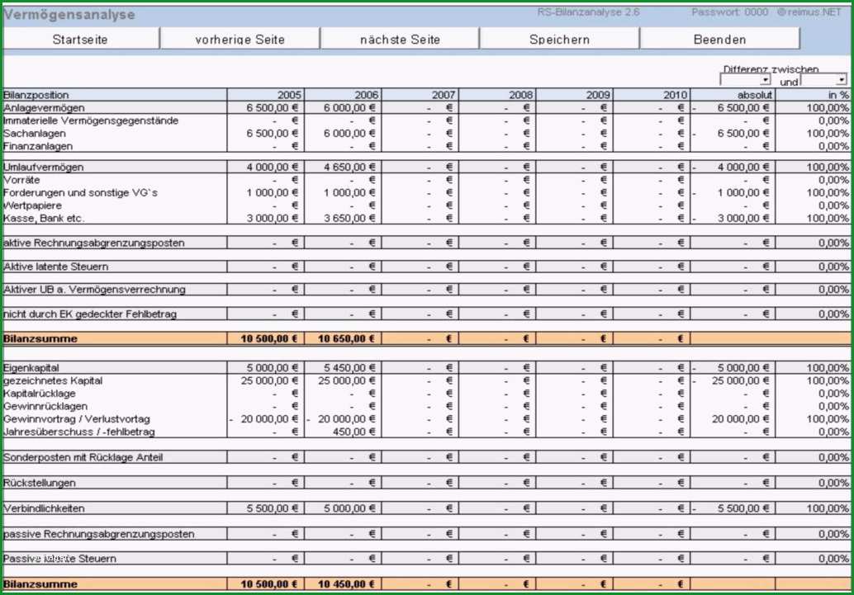Open first Differenz zwischen year dropdown
This screenshot has width=854, height=595.
[745, 81]
